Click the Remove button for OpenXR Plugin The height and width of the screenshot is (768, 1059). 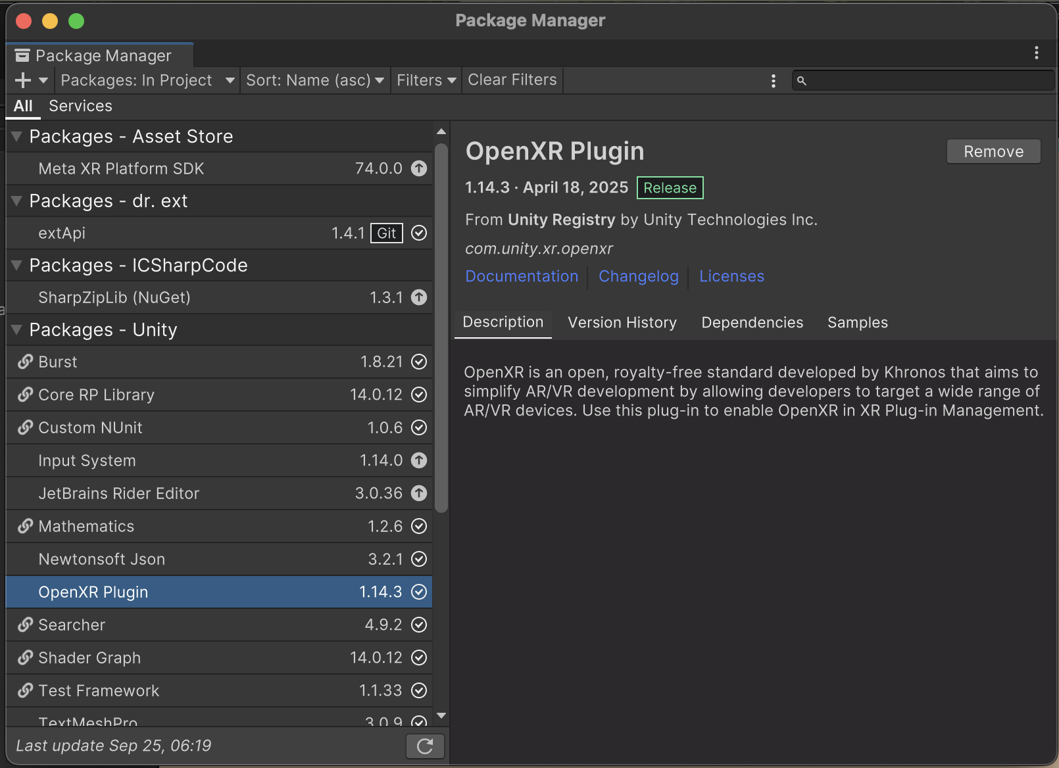pos(993,152)
